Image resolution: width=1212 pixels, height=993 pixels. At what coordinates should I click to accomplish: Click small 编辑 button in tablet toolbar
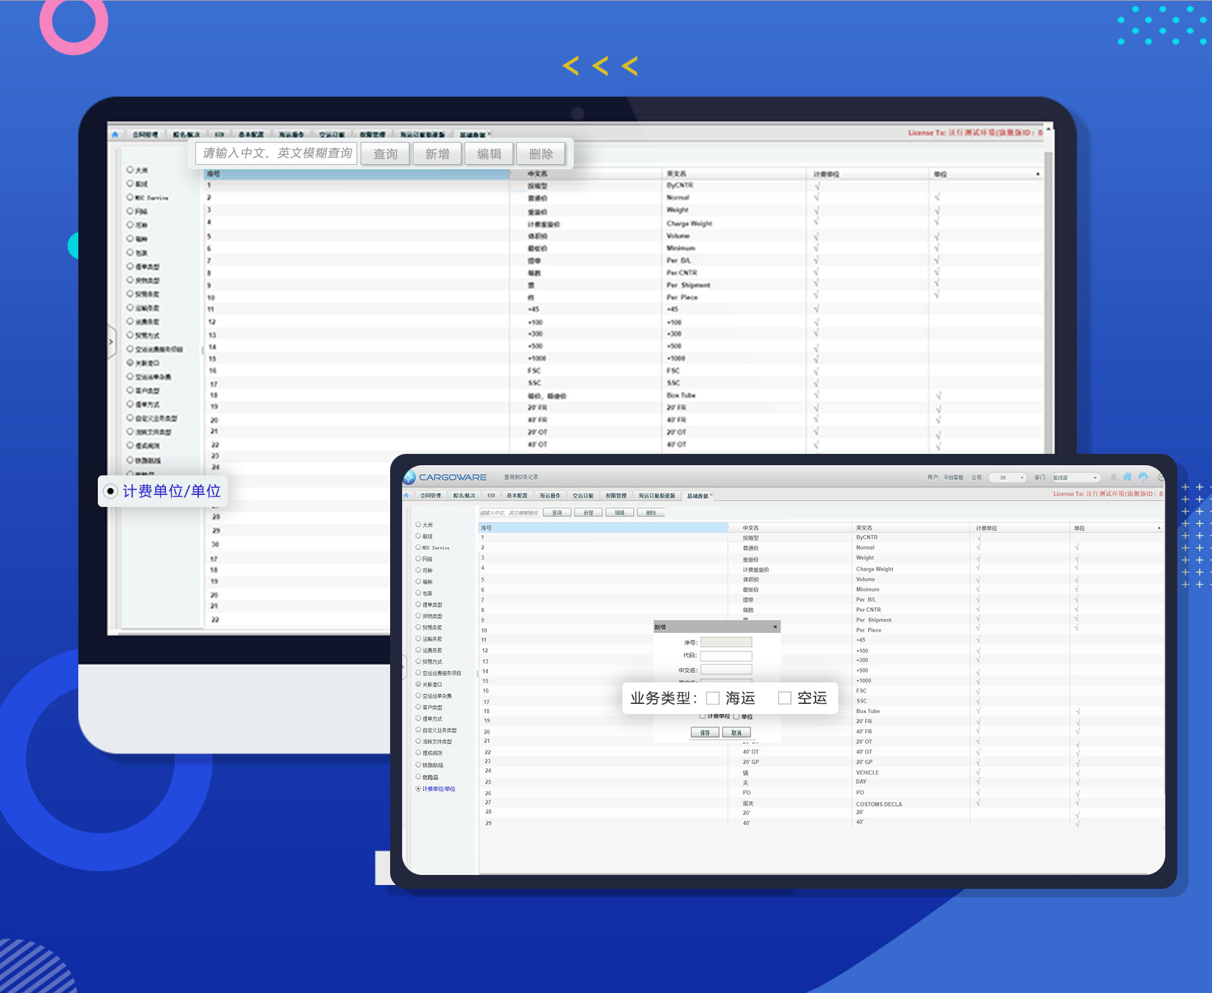[x=620, y=513]
